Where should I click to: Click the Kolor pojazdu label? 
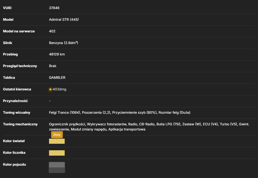tap(14, 165)
